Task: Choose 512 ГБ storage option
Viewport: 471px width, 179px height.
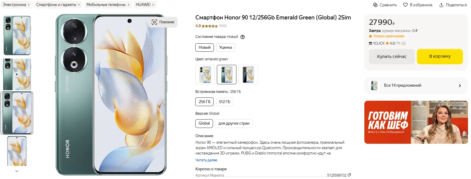Action: 225,102
